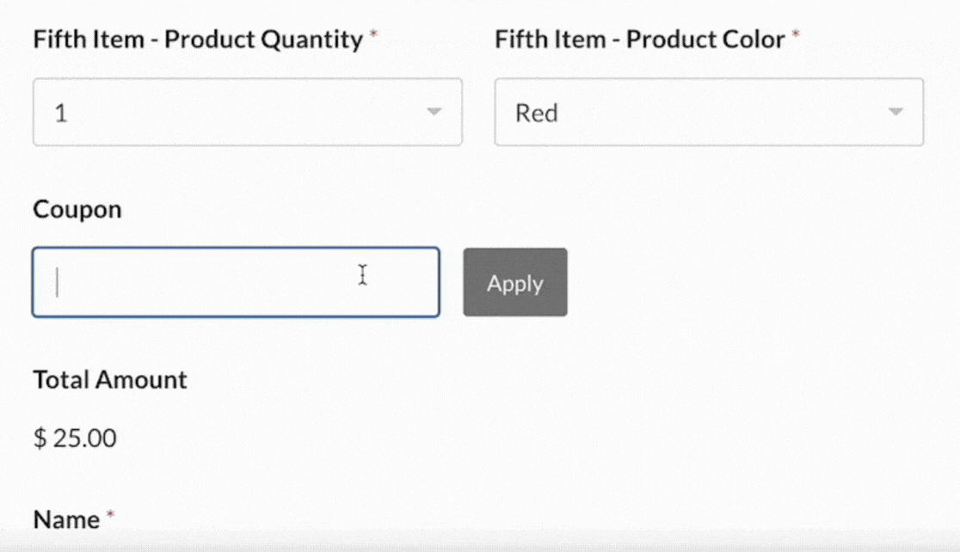Click the Product Color dropdown arrow
The height and width of the screenshot is (552, 960).
(895, 112)
